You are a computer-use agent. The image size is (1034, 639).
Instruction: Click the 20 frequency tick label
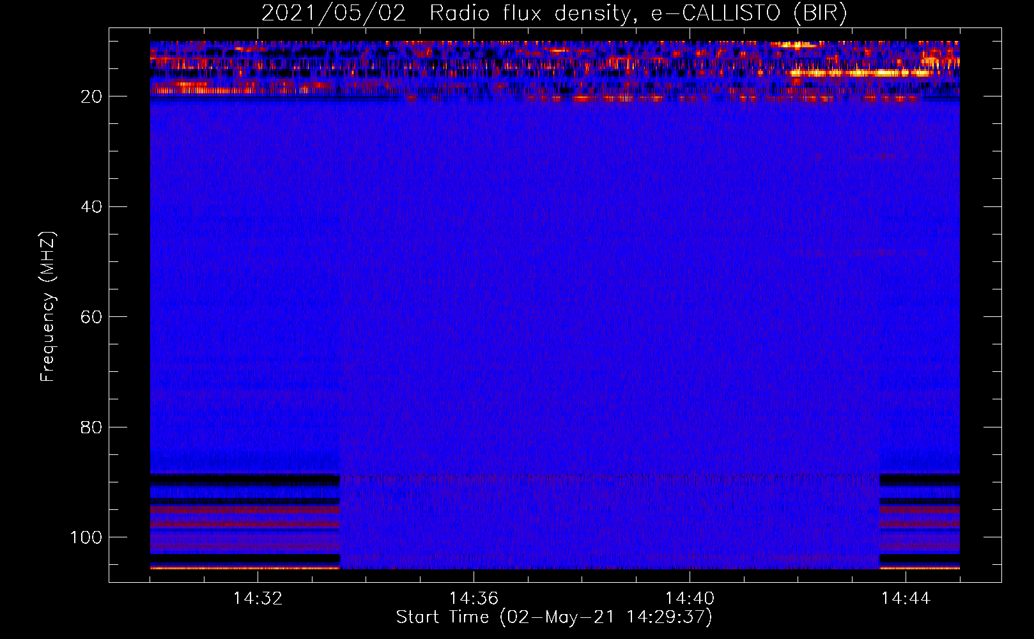pyautogui.click(x=91, y=96)
